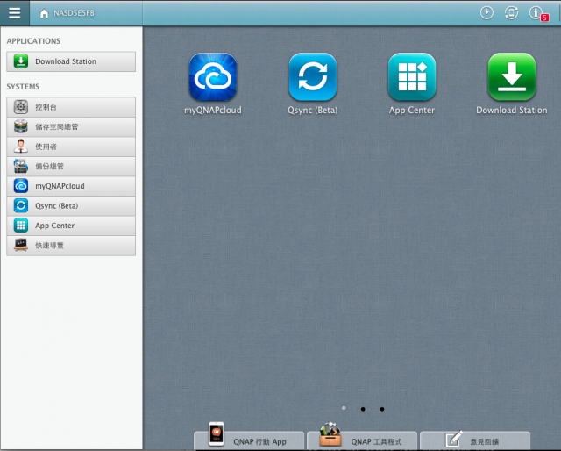
Task: Open QNAP 行動 App button
Action: pos(249,440)
